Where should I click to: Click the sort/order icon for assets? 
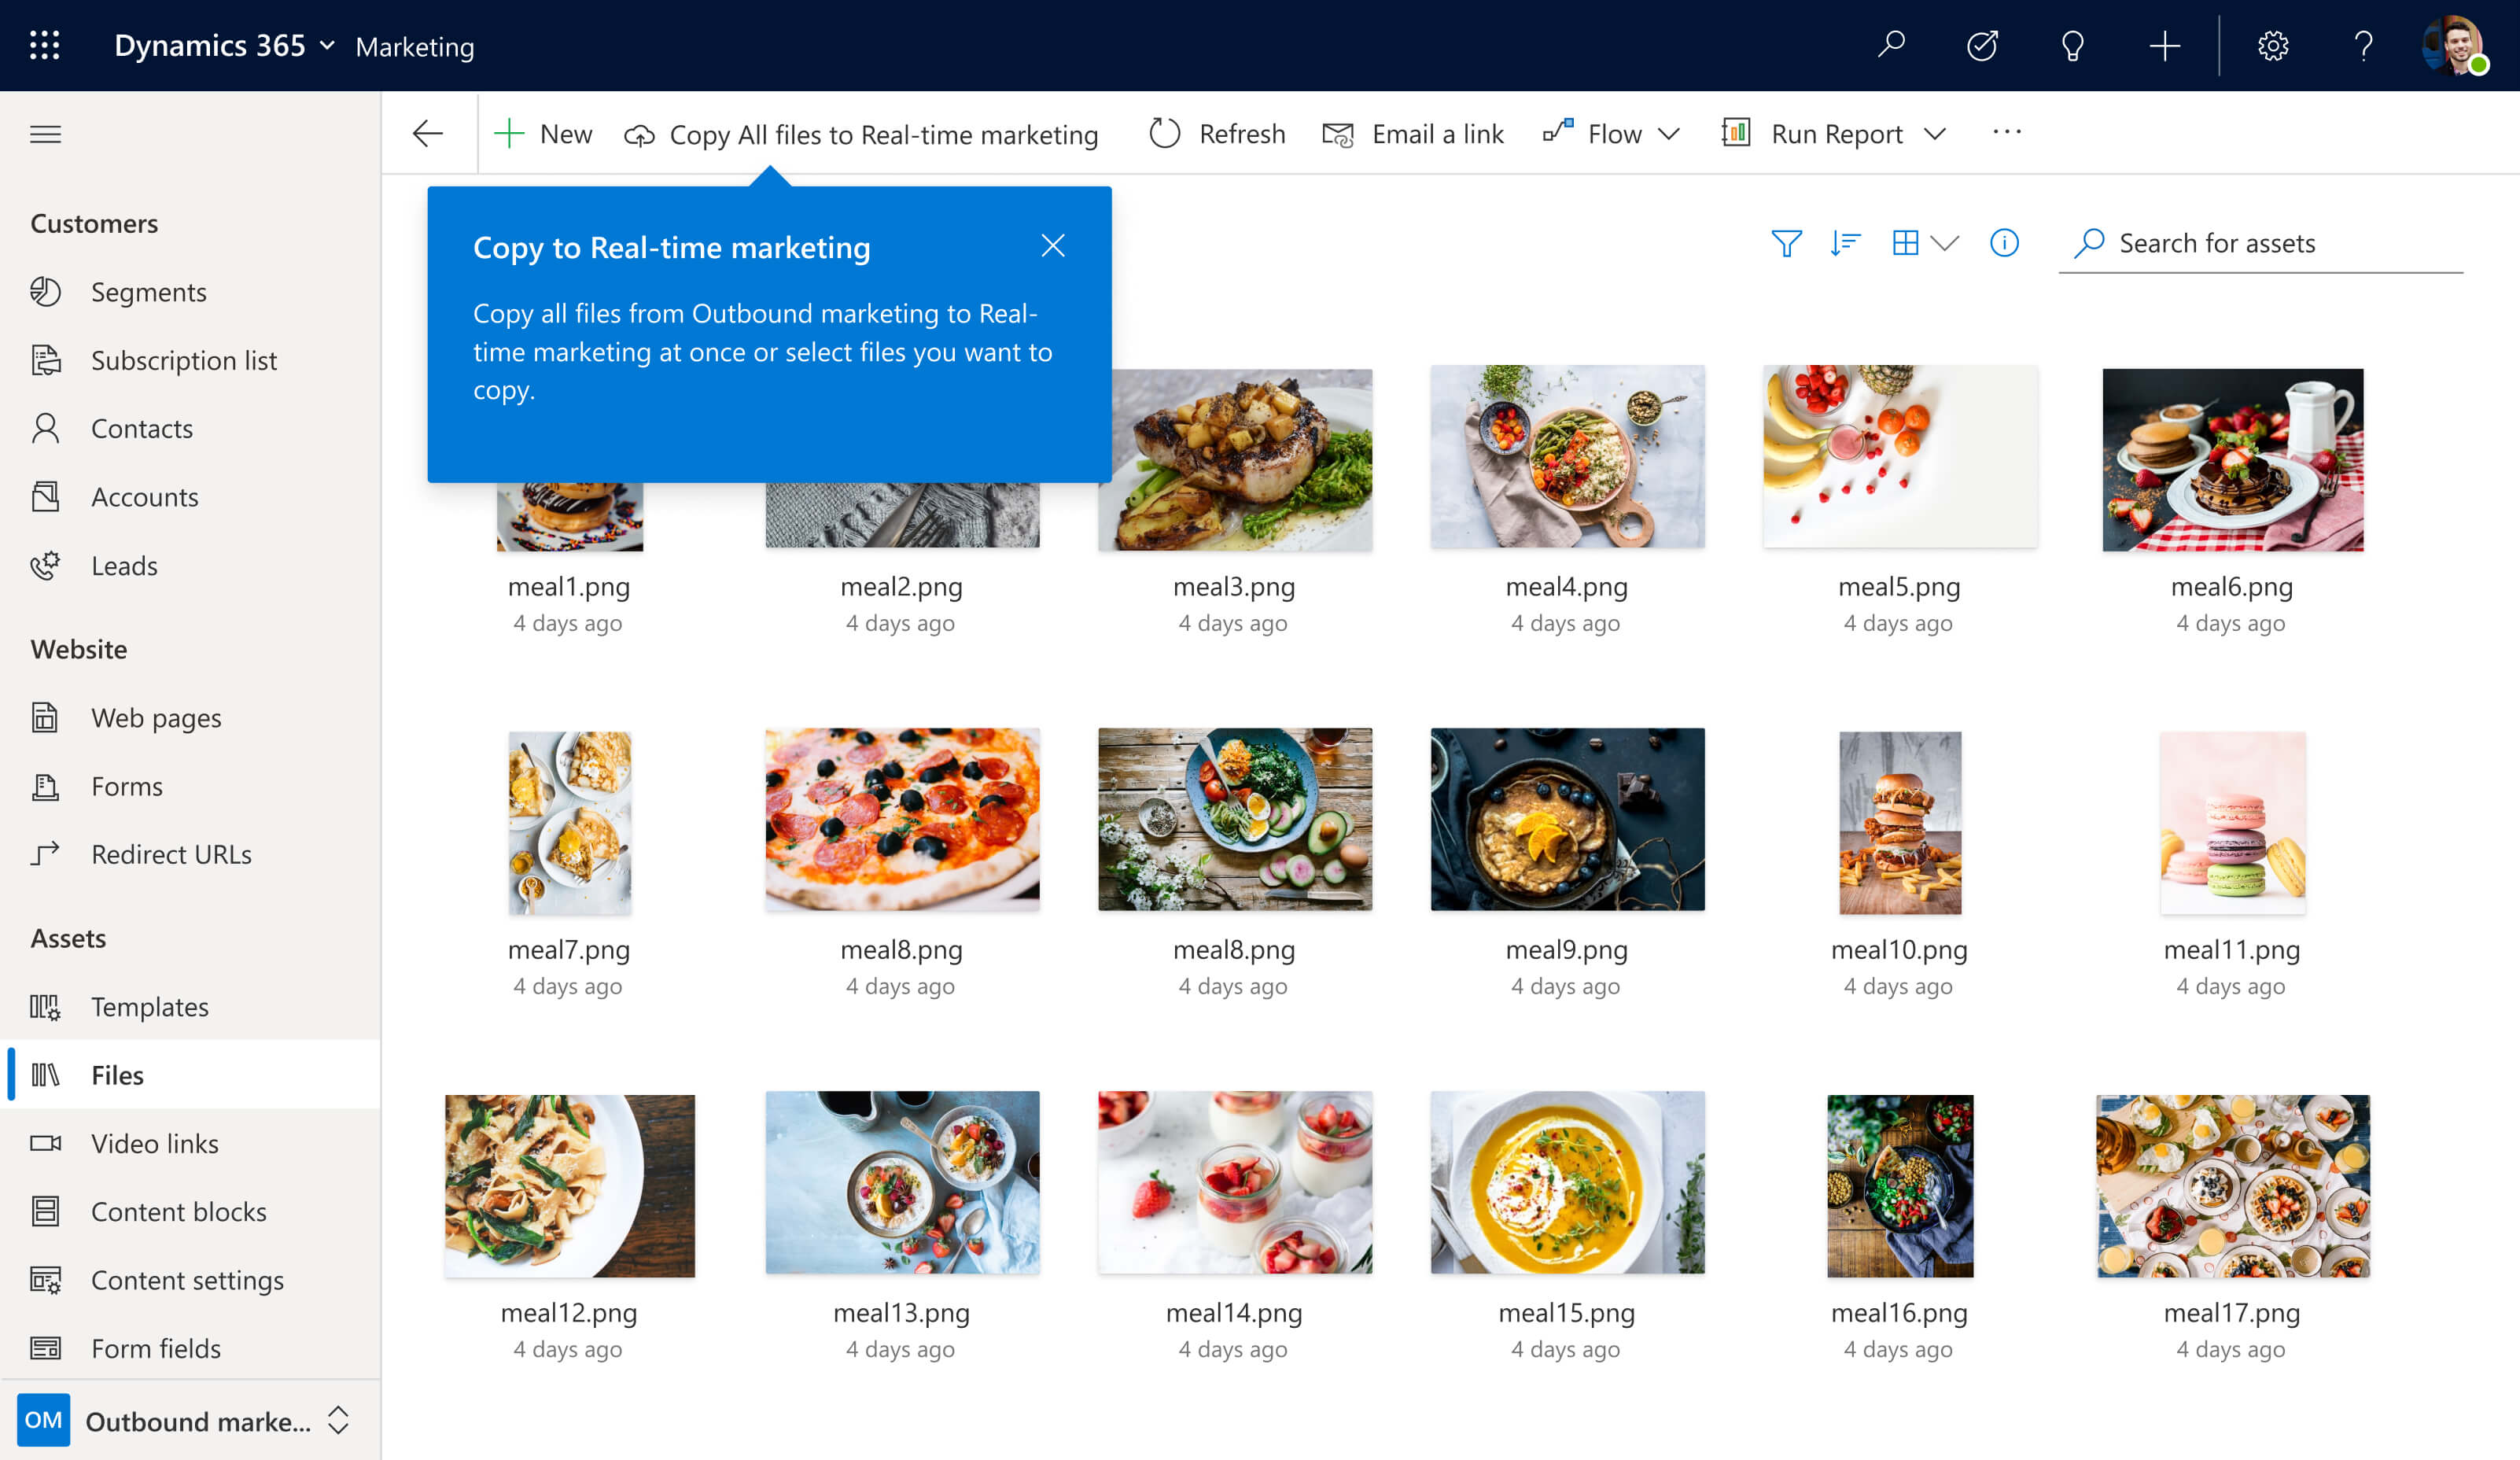coord(1846,241)
